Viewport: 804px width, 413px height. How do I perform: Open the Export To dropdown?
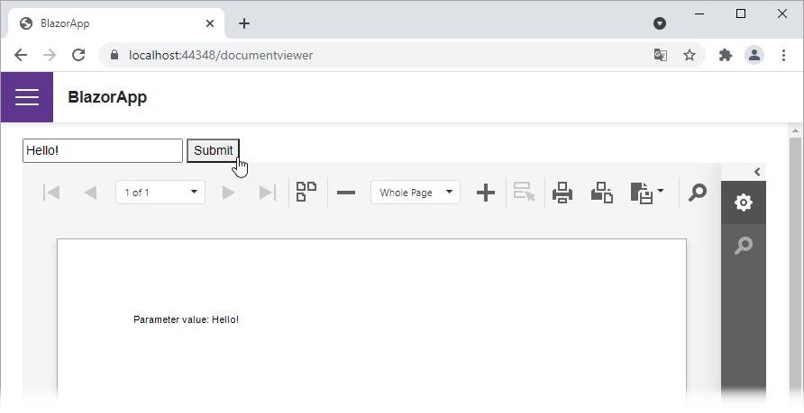646,193
